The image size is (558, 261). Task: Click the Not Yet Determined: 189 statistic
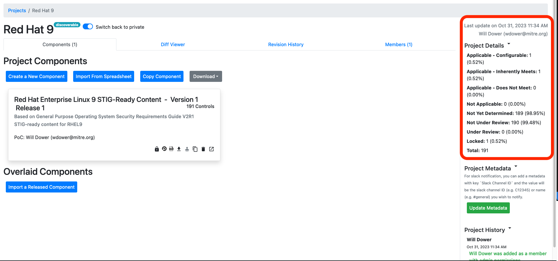coord(506,113)
